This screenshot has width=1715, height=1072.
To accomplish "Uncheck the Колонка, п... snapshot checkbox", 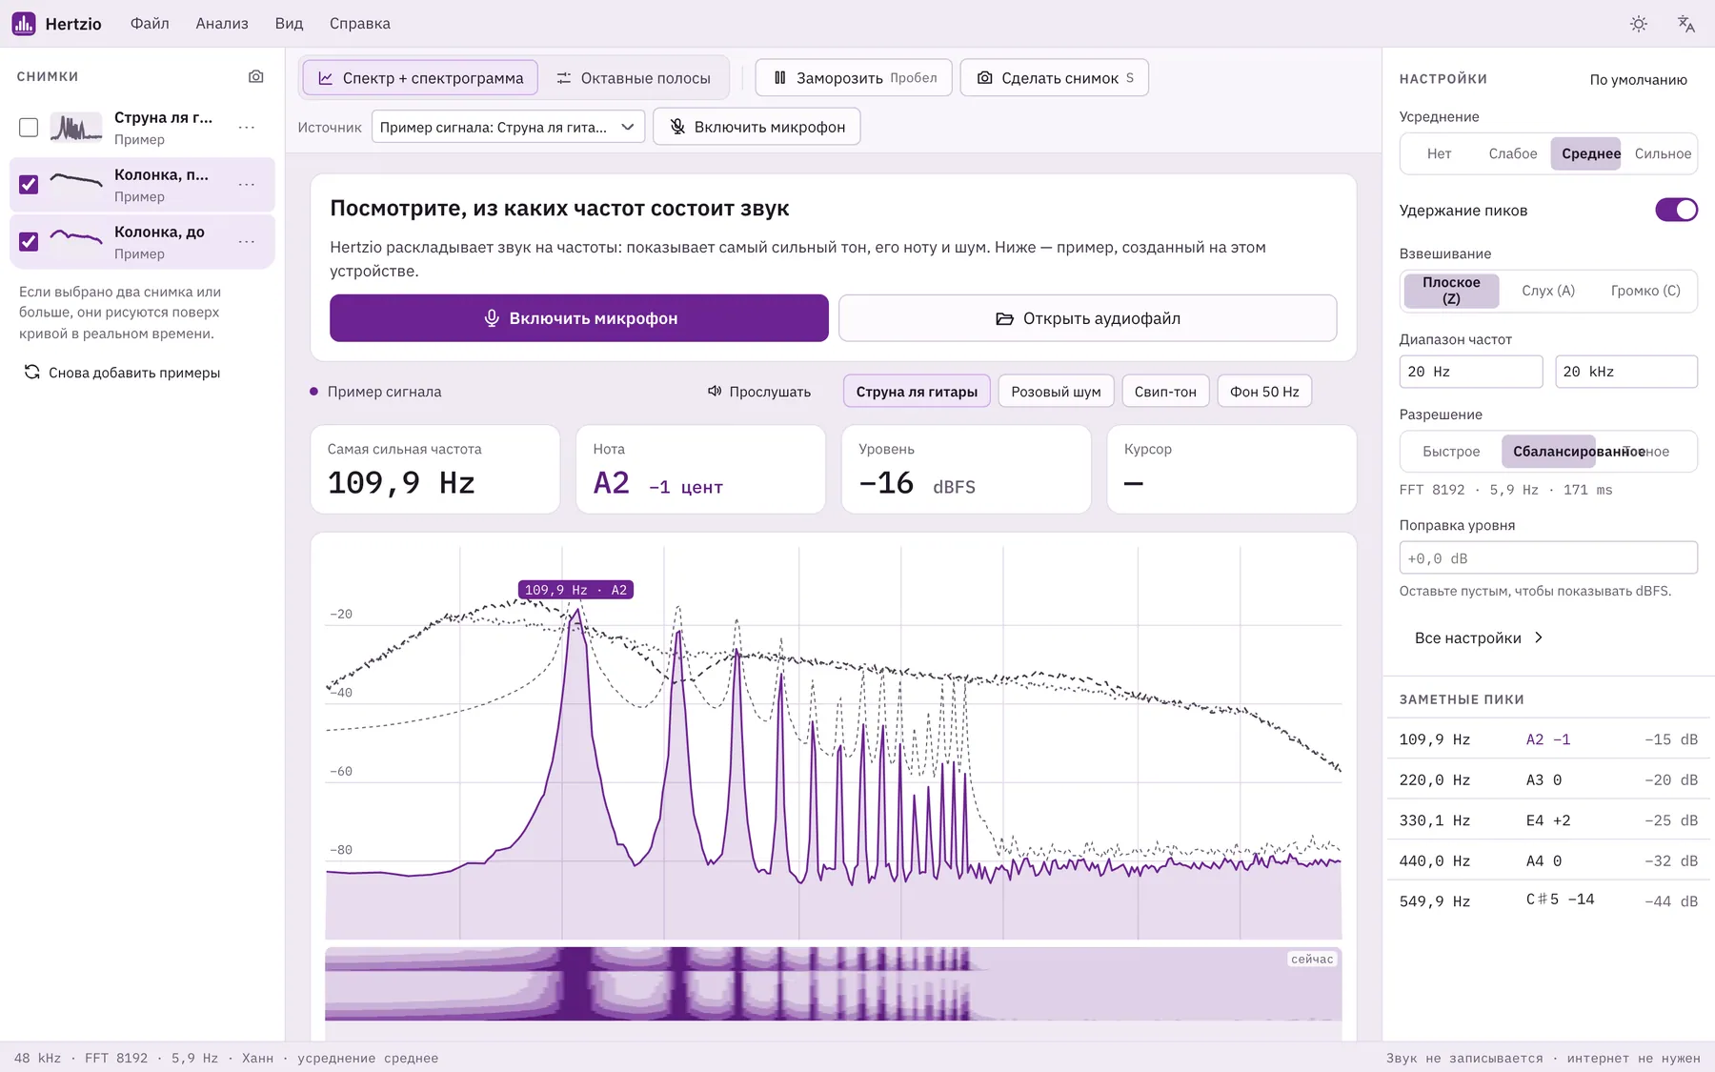I will (29, 185).
